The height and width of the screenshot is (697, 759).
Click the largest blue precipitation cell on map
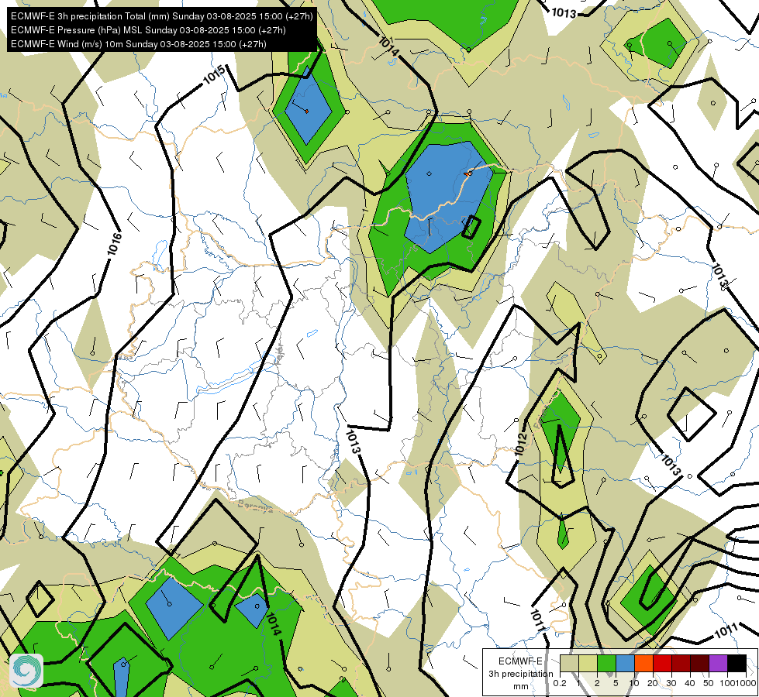pos(448,196)
